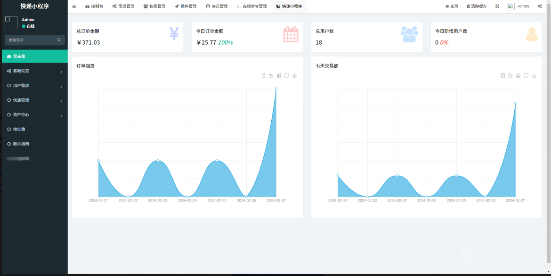Expand the 基础设置 sidebar menu
551x276 pixels.
point(34,71)
